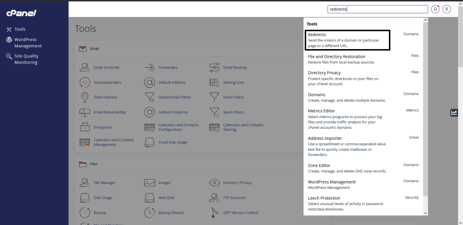The image size is (463, 225).
Task: Click the Disk Usage icon
Action: 85,197
